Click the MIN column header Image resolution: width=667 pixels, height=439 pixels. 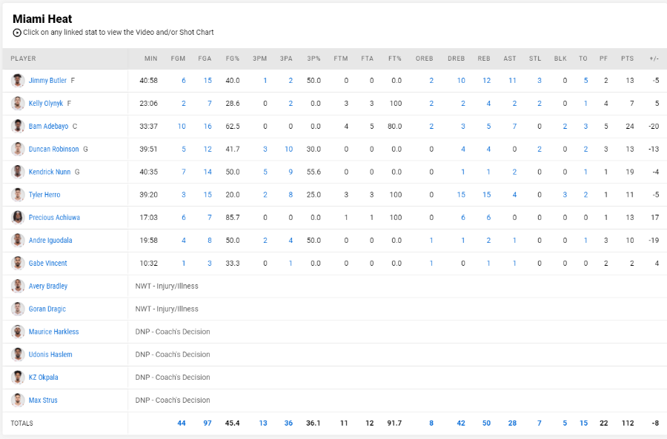coord(151,58)
